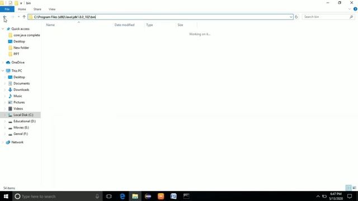This screenshot has height=201, width=358.
Task: Open Desktop under Quick access
Action: pos(19,41)
